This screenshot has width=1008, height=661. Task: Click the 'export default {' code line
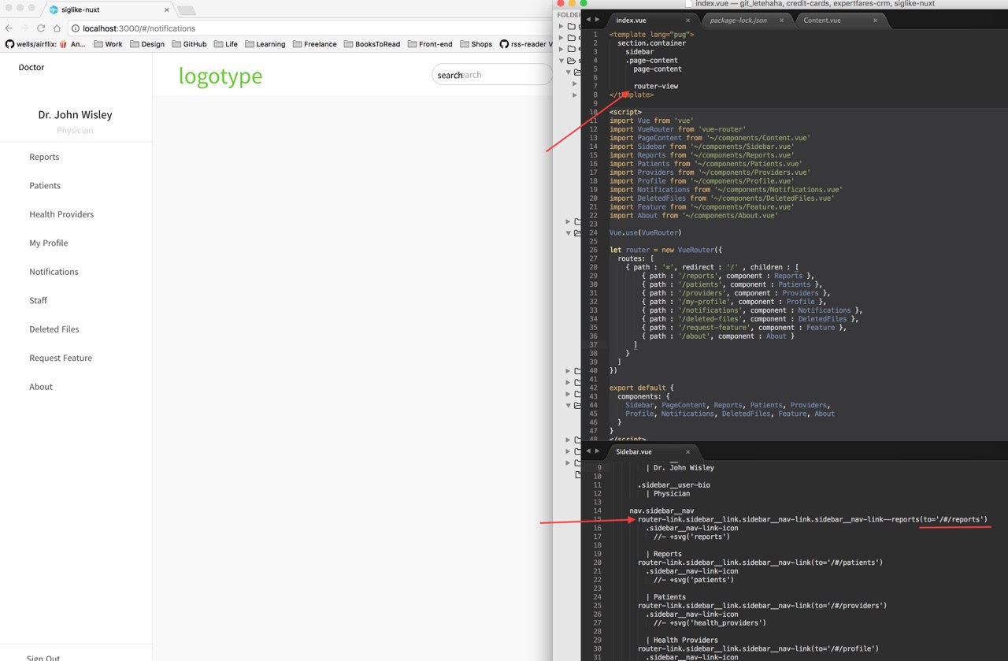(642, 388)
